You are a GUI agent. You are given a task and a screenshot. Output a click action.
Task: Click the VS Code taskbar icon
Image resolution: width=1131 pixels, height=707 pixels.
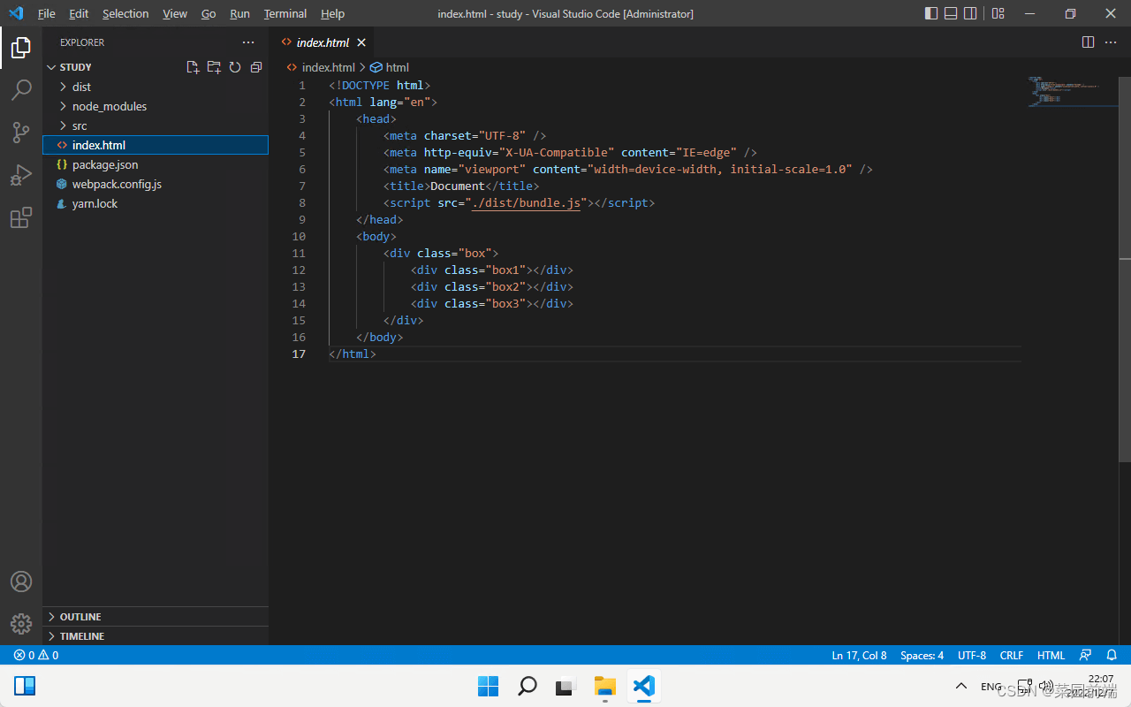pyautogui.click(x=643, y=686)
